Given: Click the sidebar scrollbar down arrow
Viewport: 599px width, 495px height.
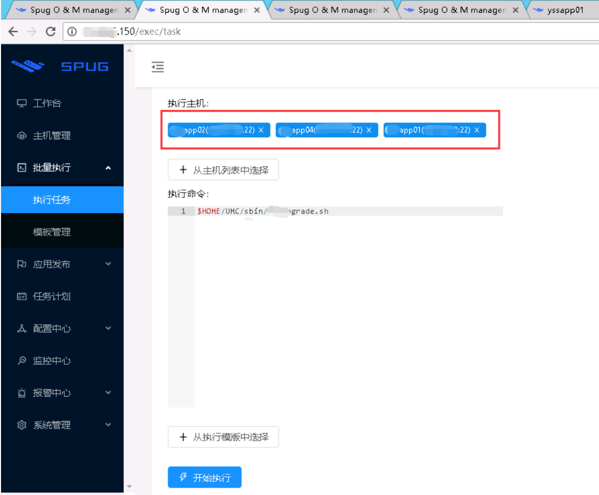Looking at the screenshot, I should [x=130, y=486].
